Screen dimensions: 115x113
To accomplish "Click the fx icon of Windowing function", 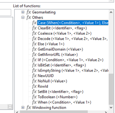I will point(29,108).
